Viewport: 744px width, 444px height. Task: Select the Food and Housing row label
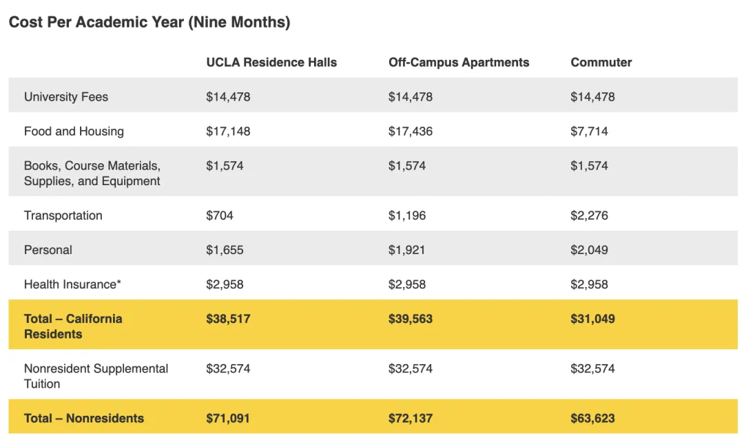click(74, 131)
